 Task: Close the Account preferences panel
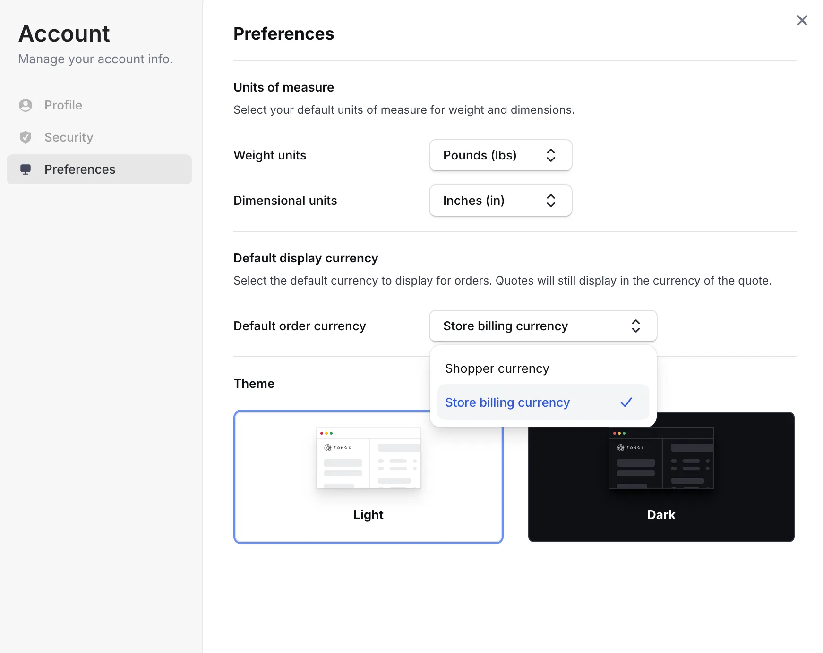802,20
